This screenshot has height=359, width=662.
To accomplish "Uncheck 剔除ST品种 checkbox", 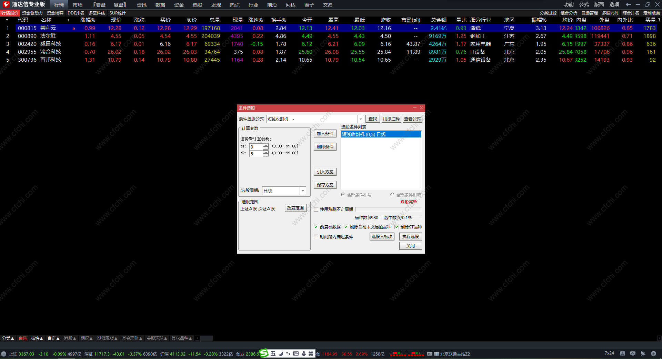I will (x=397, y=227).
